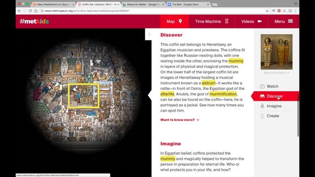315x177 pixels.
Task: Expand the 'Want to know more?' section
Action: (180, 120)
